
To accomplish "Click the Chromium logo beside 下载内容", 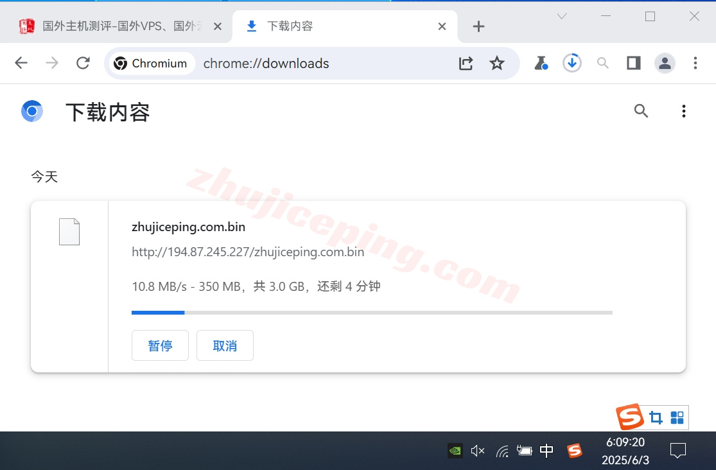I will tap(32, 111).
